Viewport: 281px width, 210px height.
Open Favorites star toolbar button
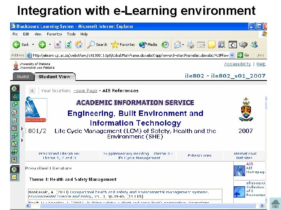[x=123, y=44]
